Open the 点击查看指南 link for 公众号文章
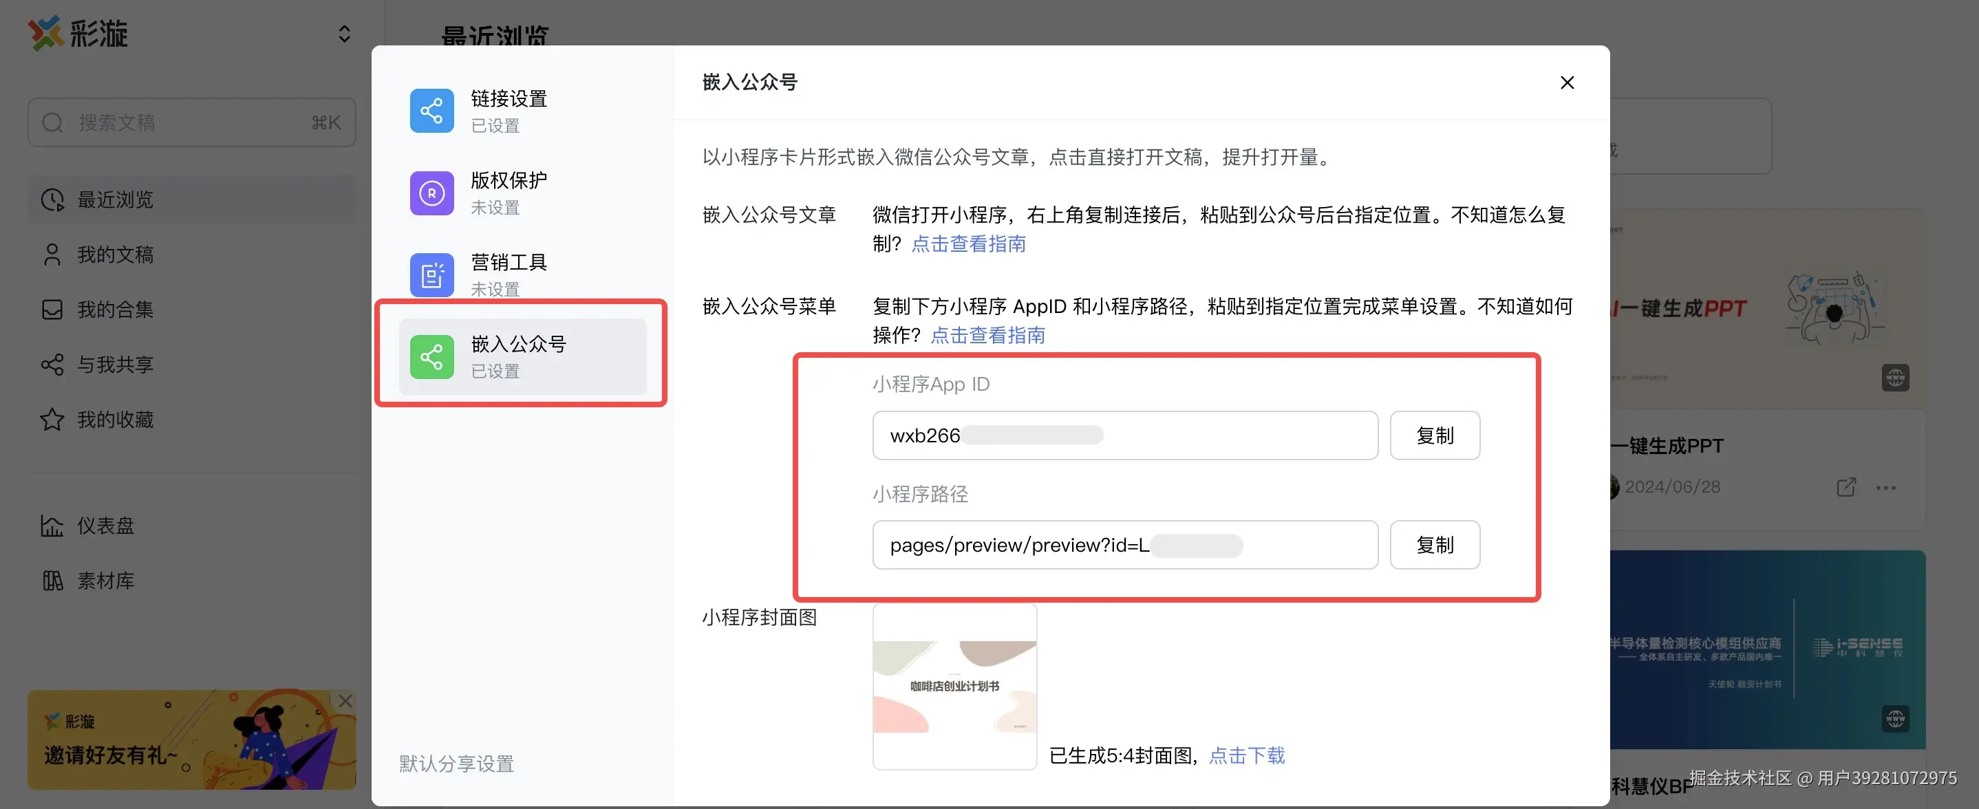 [968, 244]
